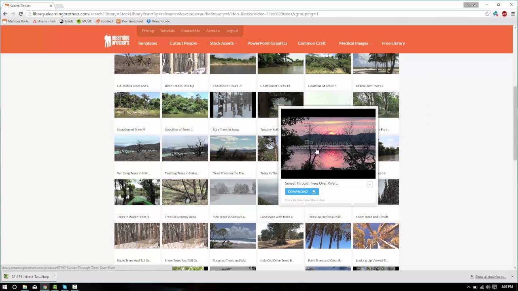Open the Windows Start menu
Viewport: 518px width, 291px height.
coord(5,287)
